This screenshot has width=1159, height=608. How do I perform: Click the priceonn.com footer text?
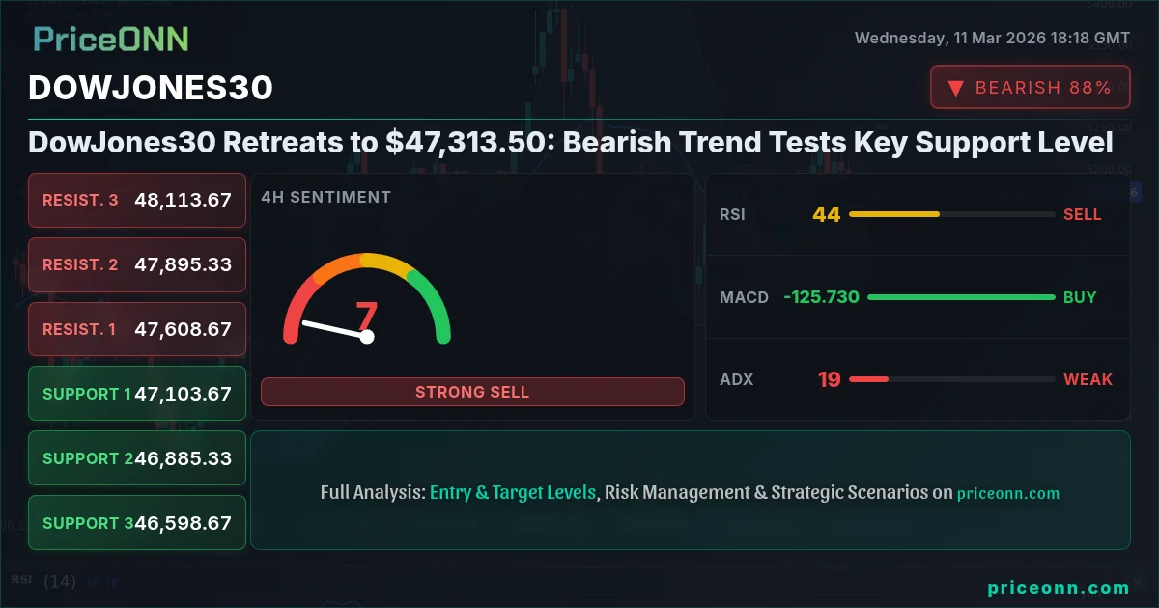[x=1059, y=587]
